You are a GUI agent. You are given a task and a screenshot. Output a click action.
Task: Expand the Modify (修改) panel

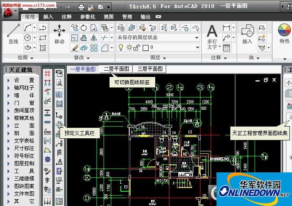[x=81, y=58]
